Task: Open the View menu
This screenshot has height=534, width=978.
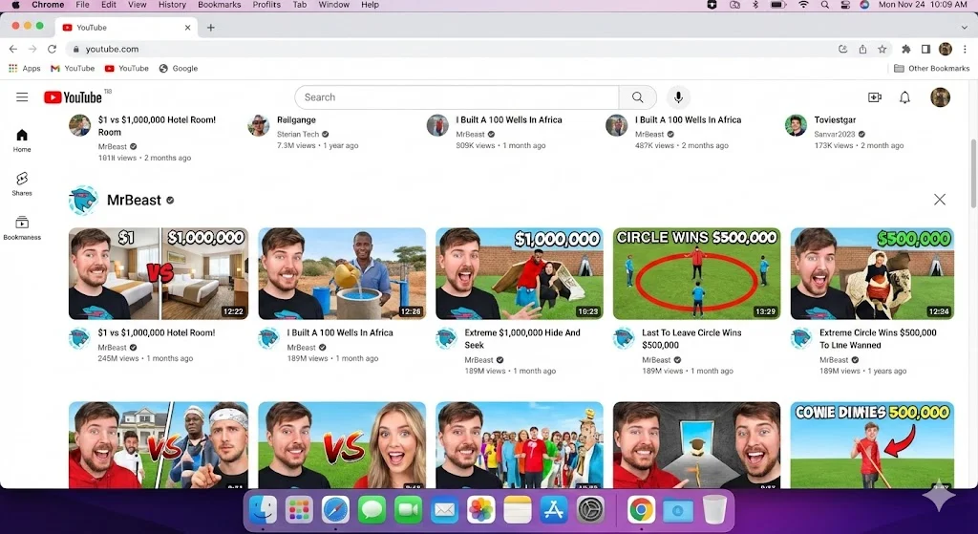Action: click(138, 5)
